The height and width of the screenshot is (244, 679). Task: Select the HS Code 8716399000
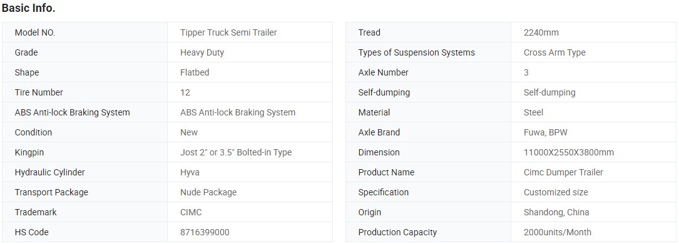(205, 232)
